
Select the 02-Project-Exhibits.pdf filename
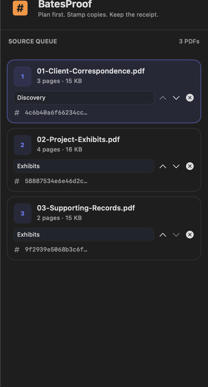(x=78, y=139)
